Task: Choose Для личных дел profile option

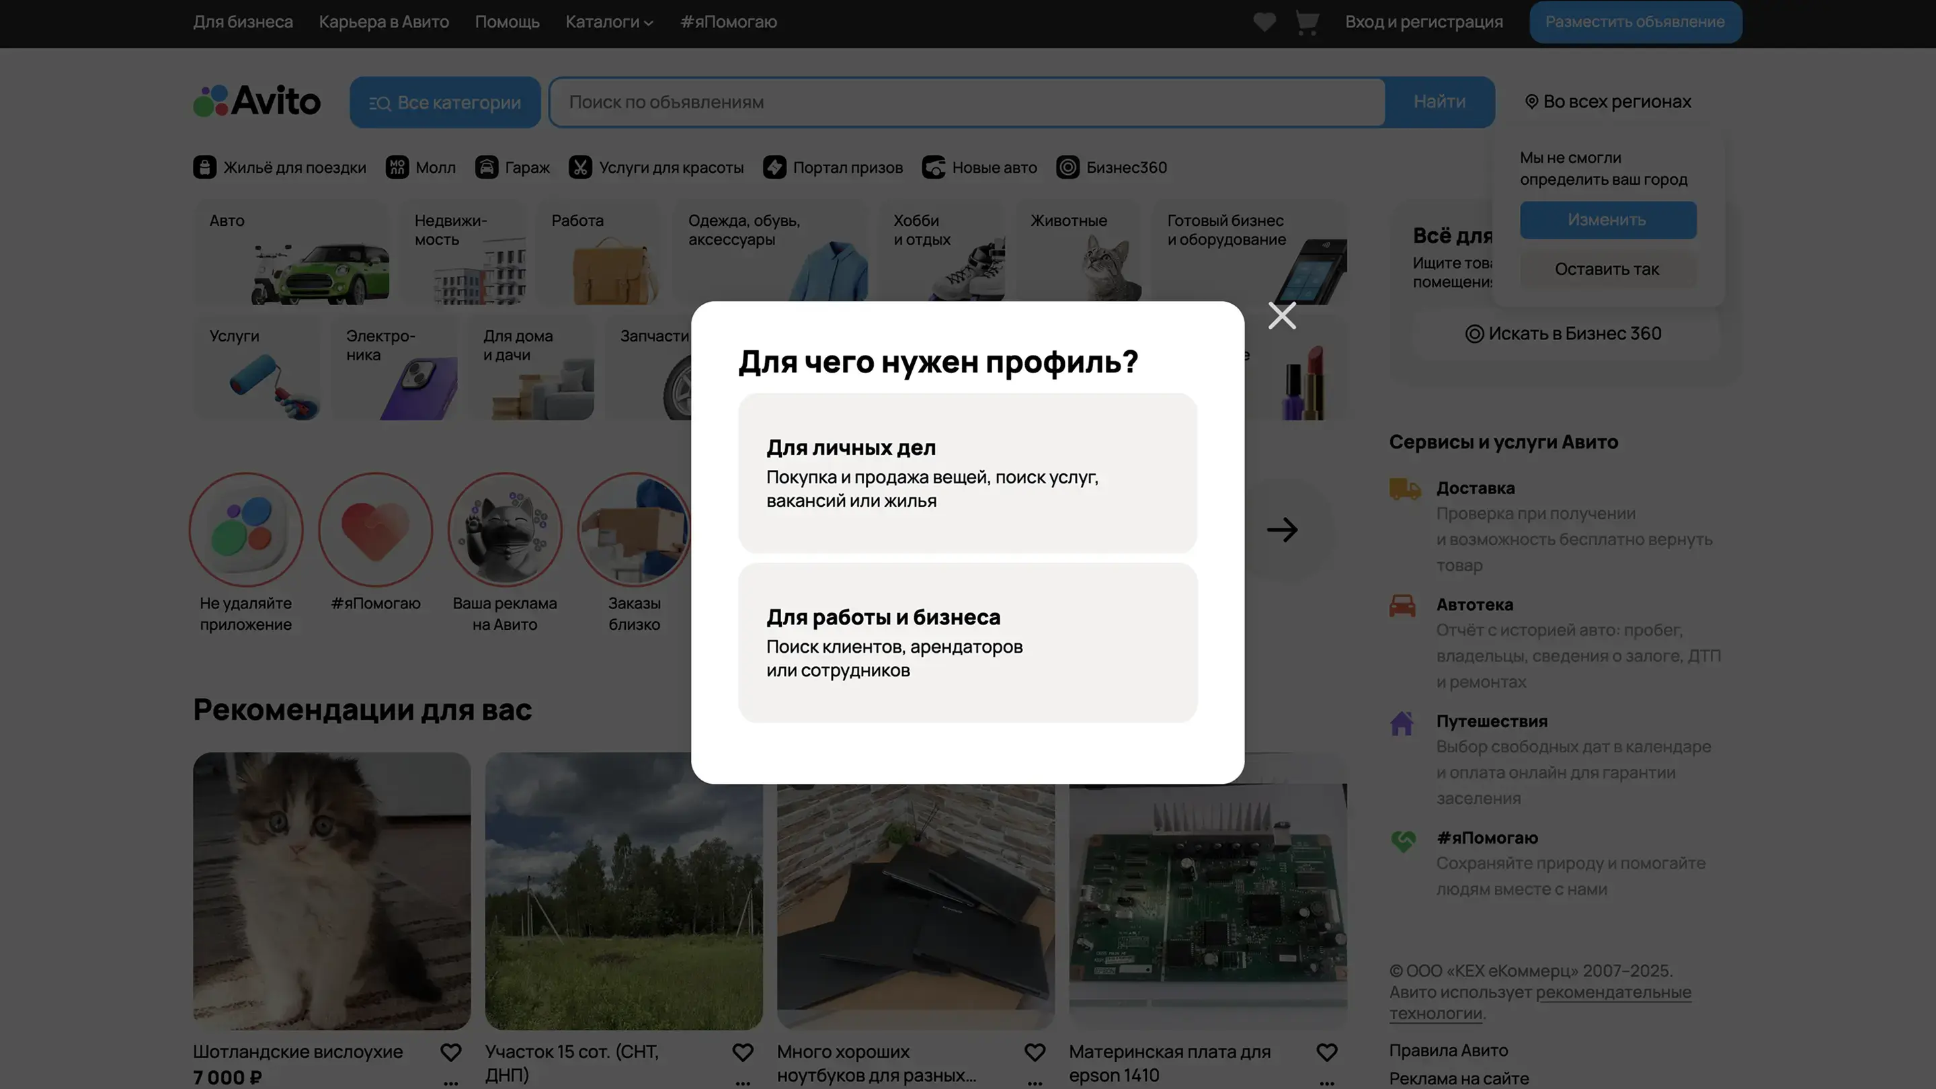Action: click(967, 473)
